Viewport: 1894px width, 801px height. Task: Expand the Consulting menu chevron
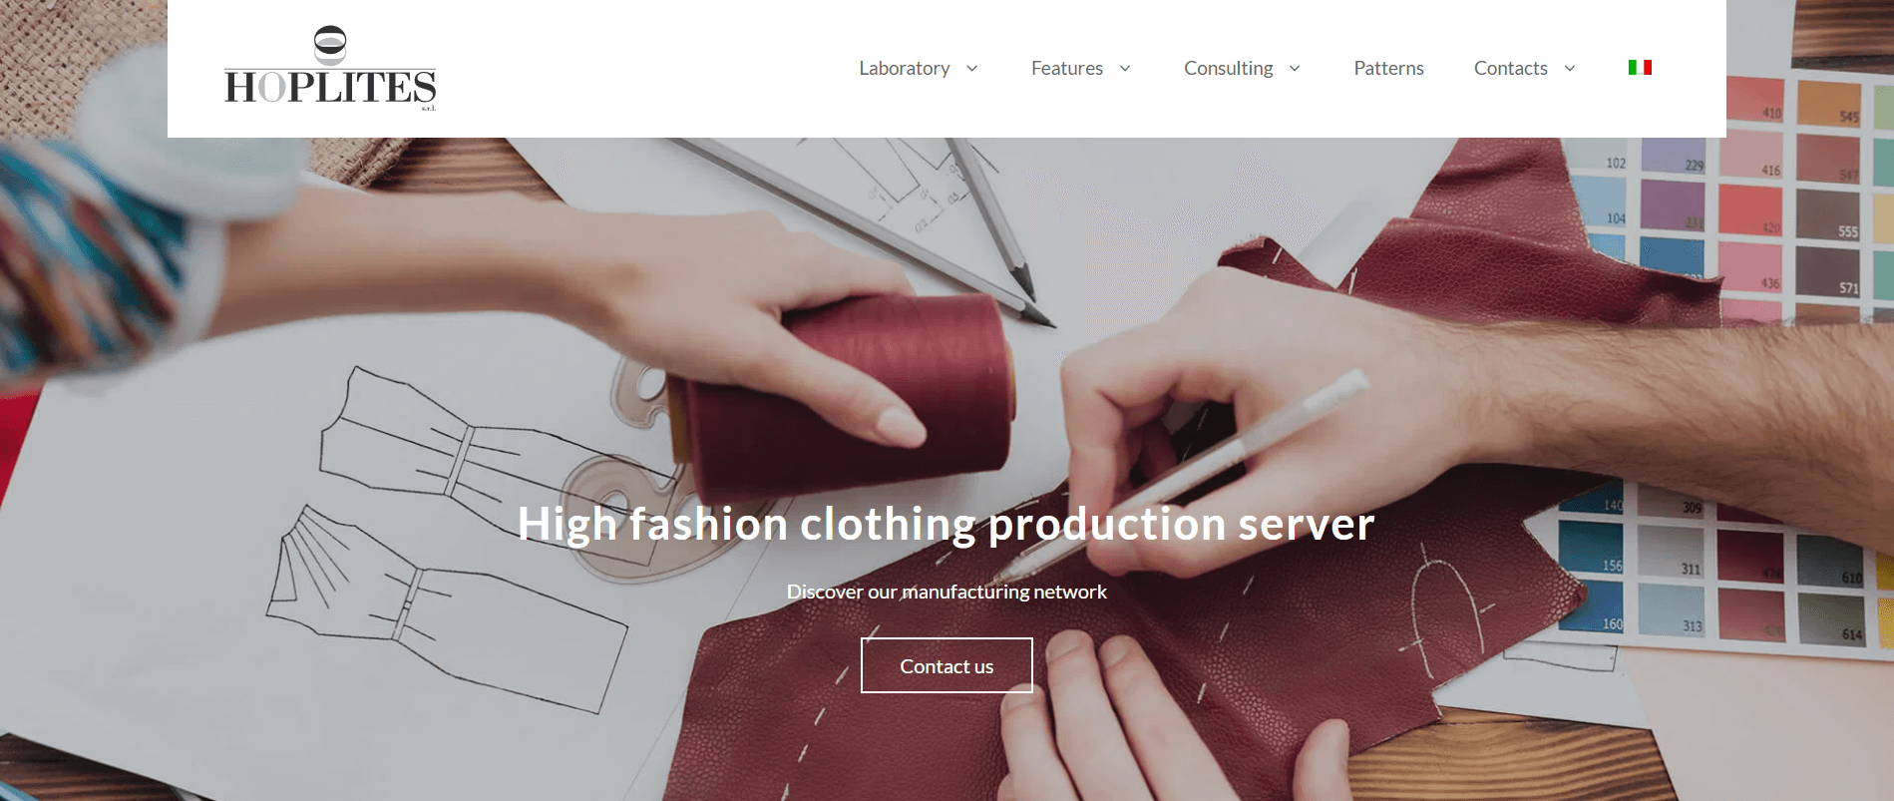(1295, 68)
